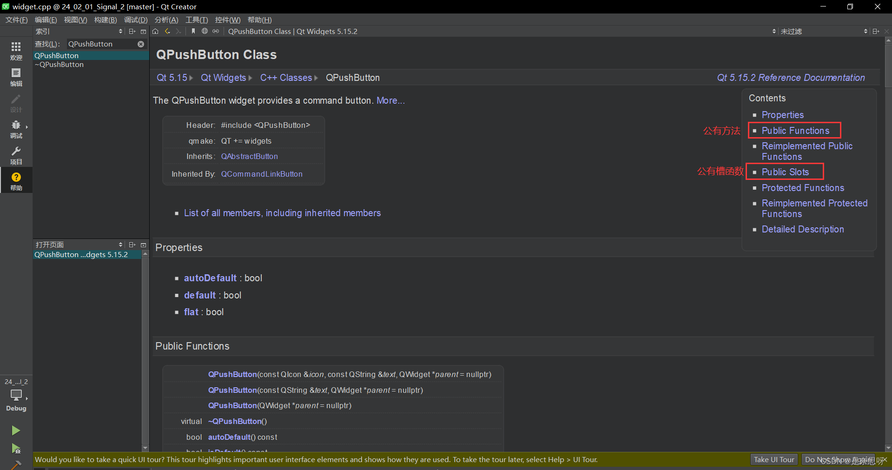Split the help viewer pane

(876, 31)
